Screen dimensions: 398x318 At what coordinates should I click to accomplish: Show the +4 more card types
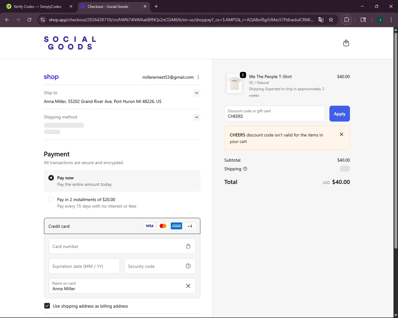point(190,226)
